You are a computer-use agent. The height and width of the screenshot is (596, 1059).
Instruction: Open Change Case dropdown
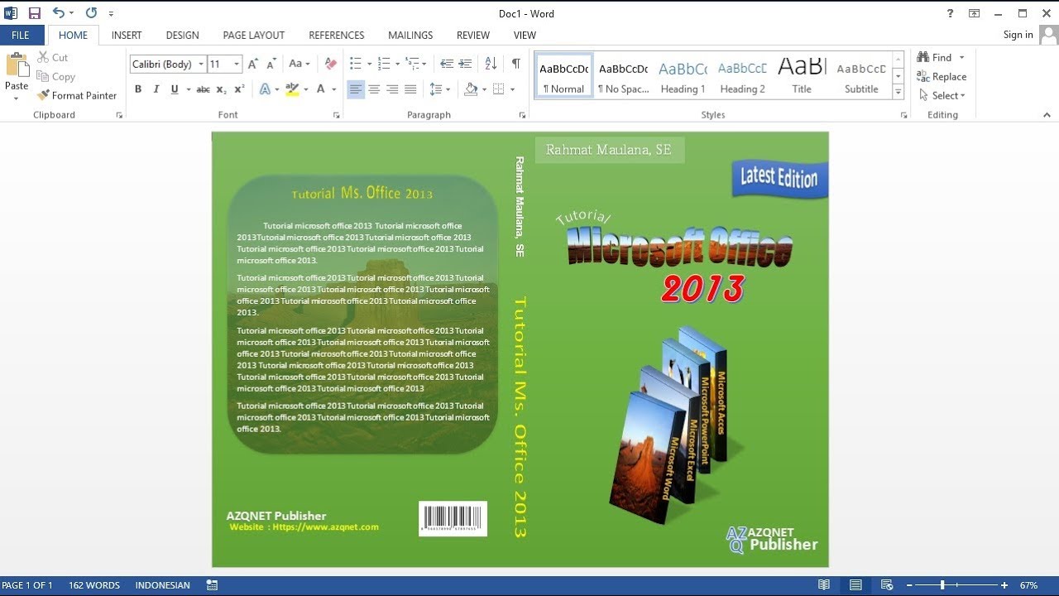[299, 64]
